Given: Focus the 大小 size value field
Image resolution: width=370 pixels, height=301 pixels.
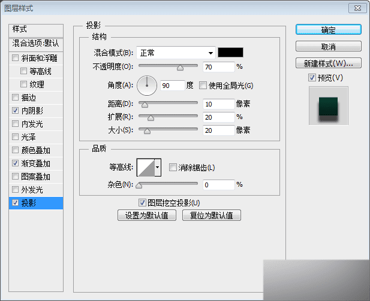Looking at the screenshot, I should (219, 130).
